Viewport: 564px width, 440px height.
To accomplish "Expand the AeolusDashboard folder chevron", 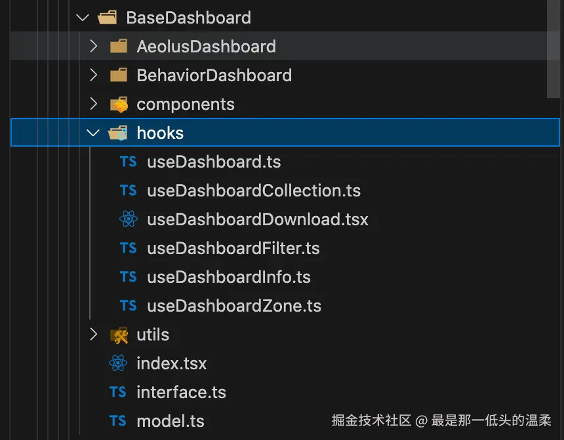I will [94, 46].
